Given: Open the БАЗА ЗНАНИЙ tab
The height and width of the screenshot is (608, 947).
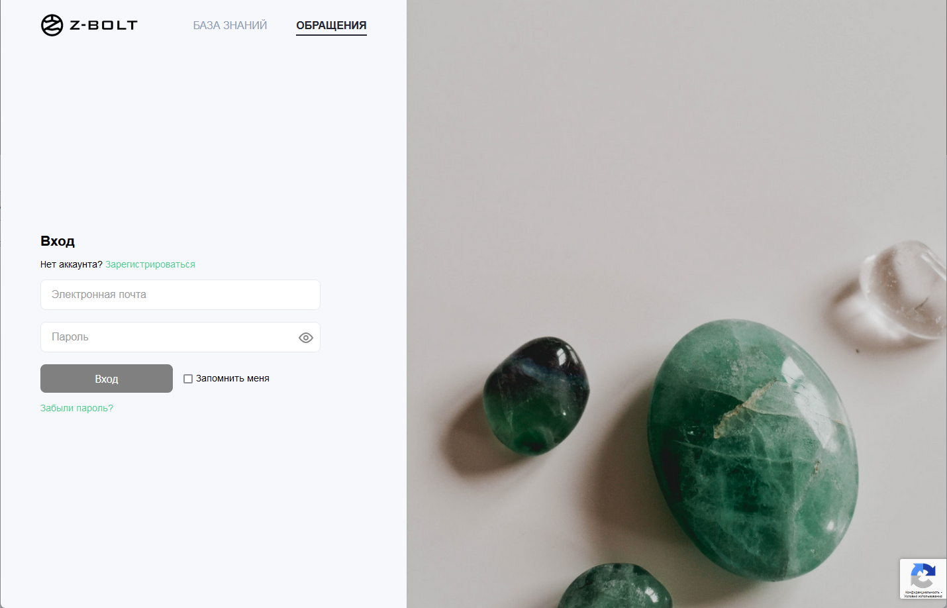Looking at the screenshot, I should click(230, 25).
